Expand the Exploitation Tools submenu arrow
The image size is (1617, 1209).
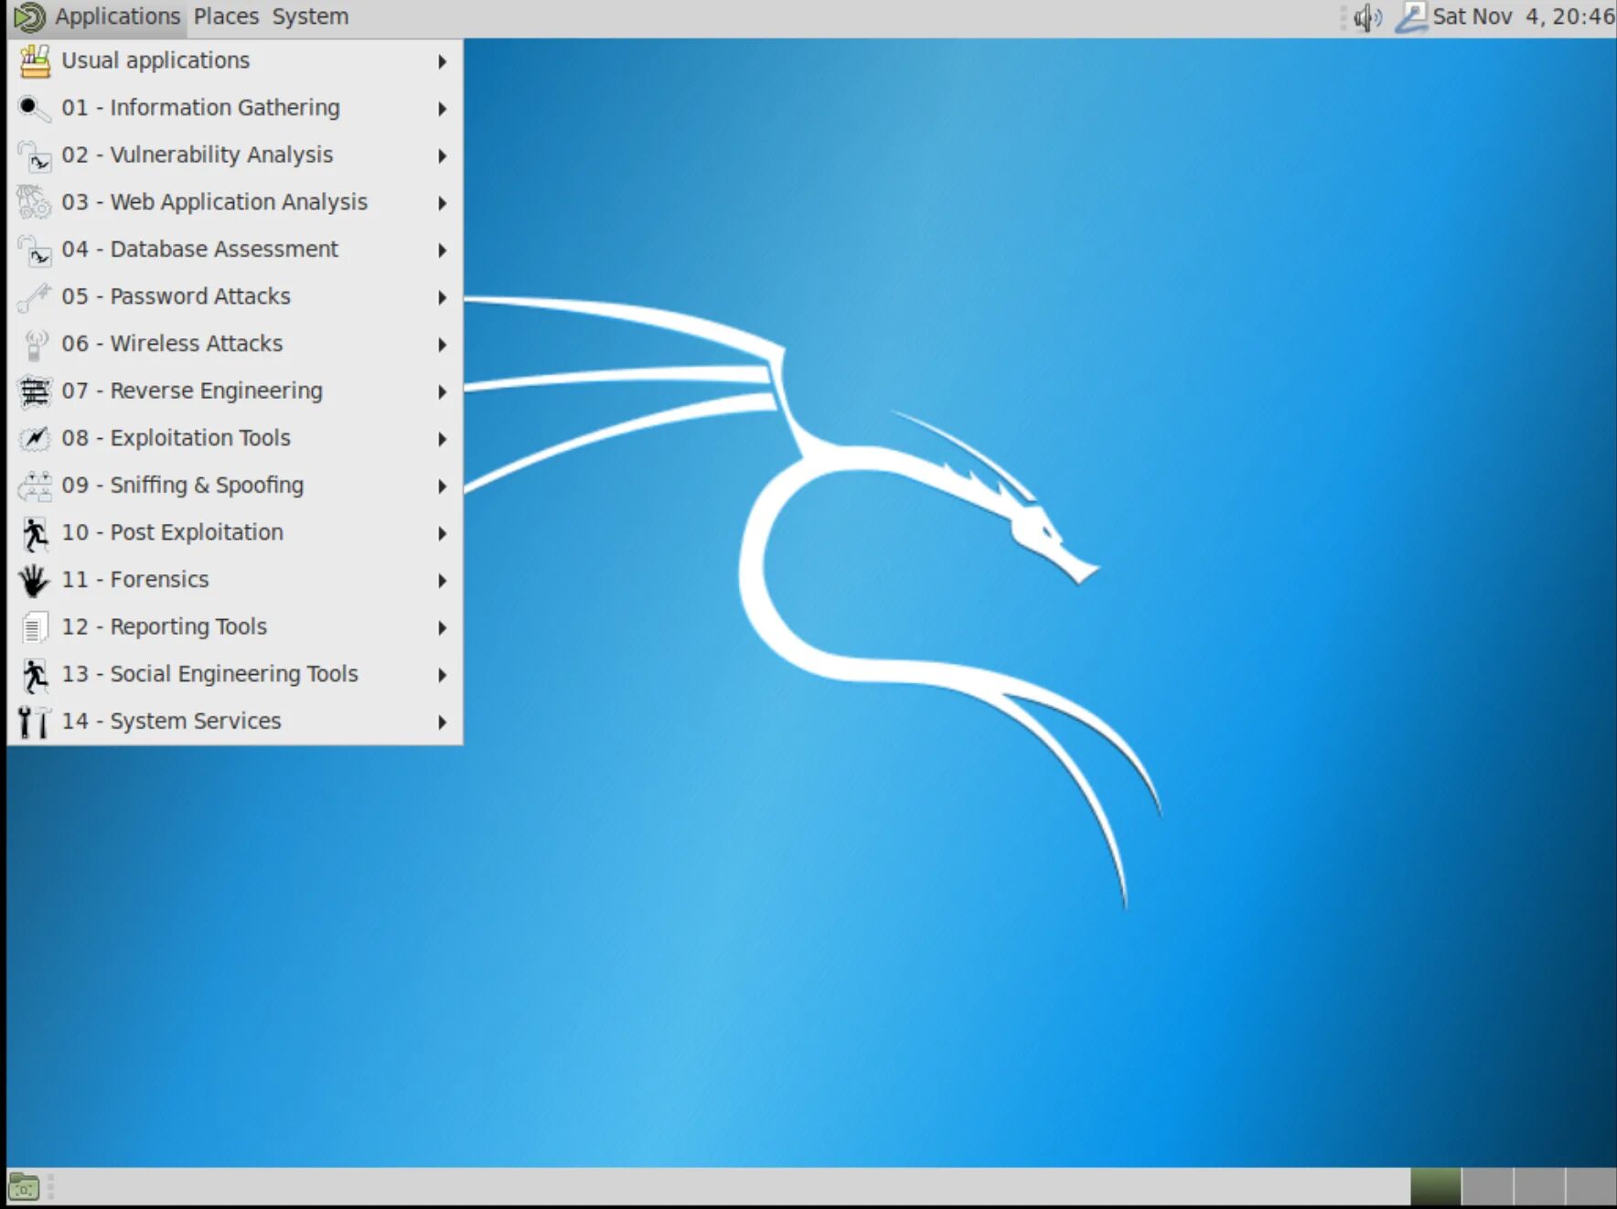pos(443,439)
